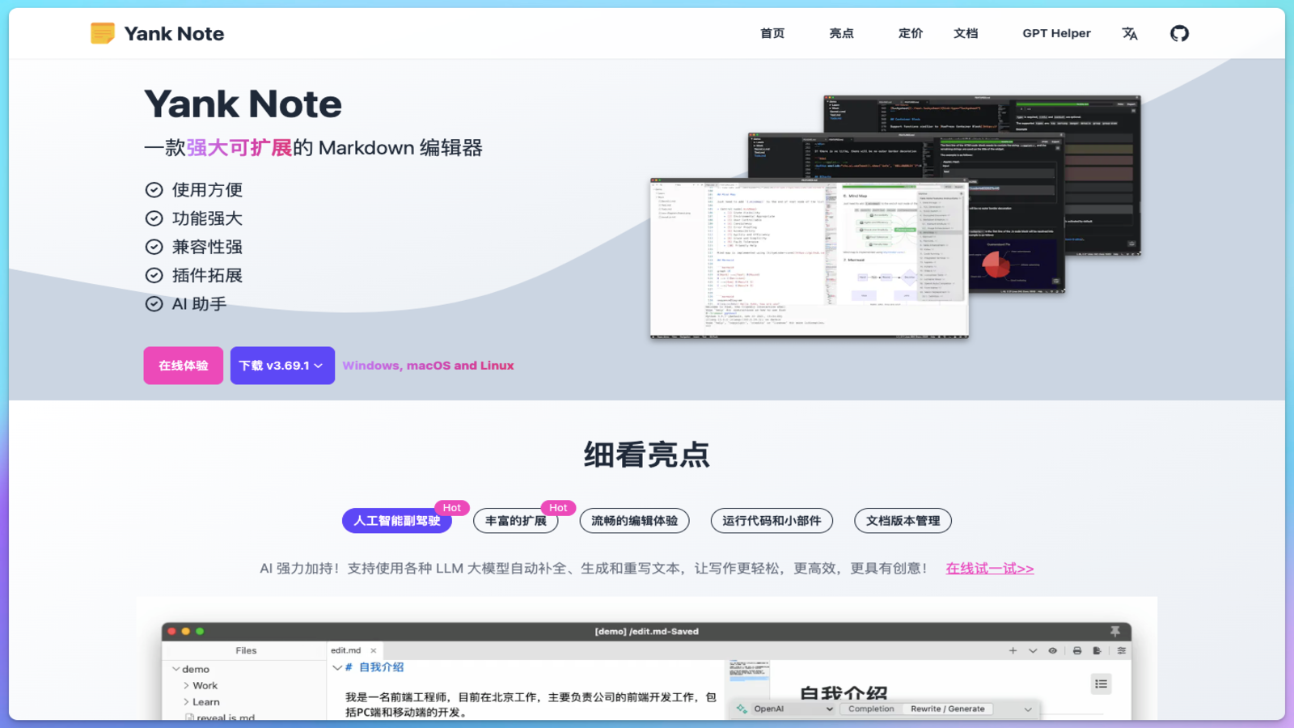Open the OpenAI provider dropdown

(x=793, y=709)
